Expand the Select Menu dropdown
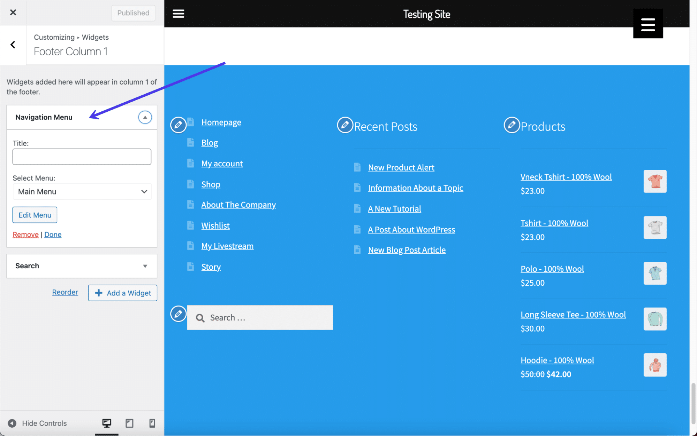The height and width of the screenshot is (436, 697). click(x=82, y=191)
